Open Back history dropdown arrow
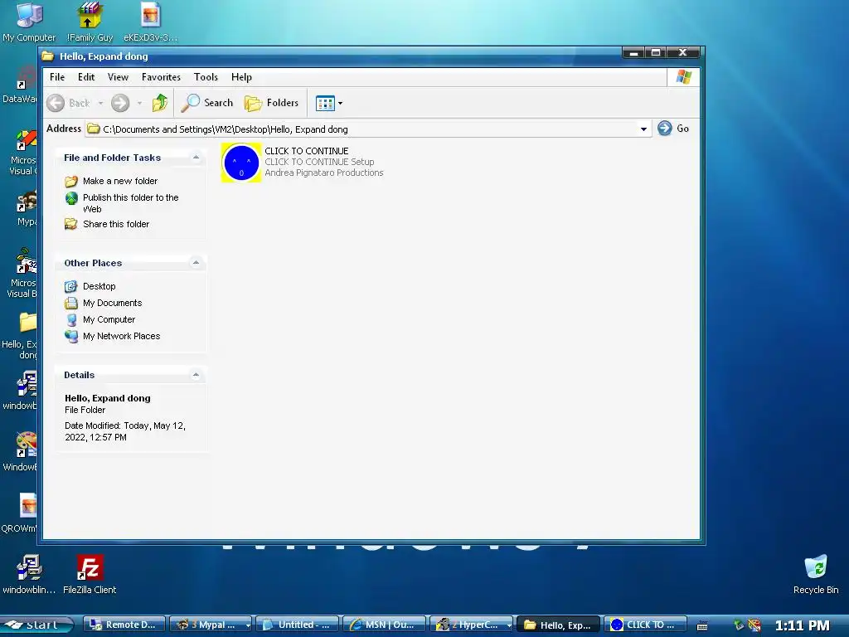The width and height of the screenshot is (849, 637). [x=100, y=103]
